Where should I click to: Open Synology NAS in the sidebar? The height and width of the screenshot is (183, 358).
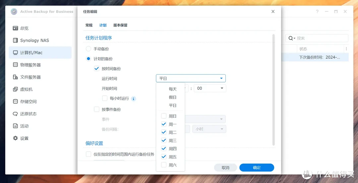coord(40,40)
